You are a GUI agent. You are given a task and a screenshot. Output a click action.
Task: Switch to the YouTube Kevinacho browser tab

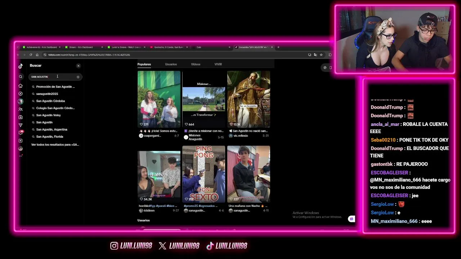click(x=169, y=47)
